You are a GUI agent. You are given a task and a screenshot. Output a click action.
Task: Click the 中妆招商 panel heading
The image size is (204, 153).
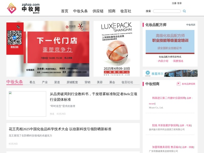point(152,84)
